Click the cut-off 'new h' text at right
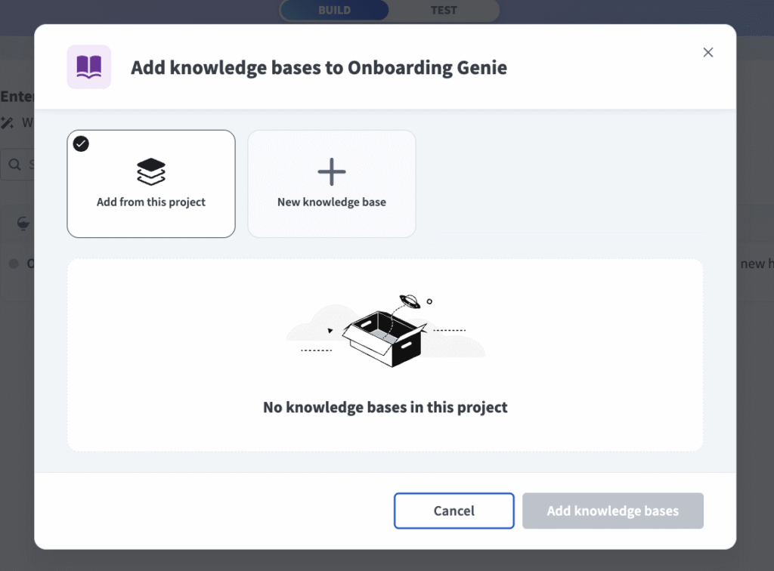The image size is (774, 571). [x=755, y=264]
